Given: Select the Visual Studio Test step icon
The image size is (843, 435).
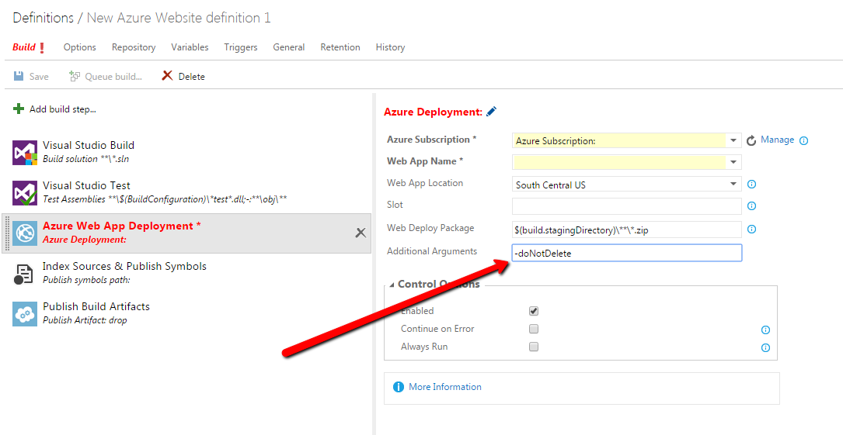Looking at the screenshot, I should (x=25, y=193).
